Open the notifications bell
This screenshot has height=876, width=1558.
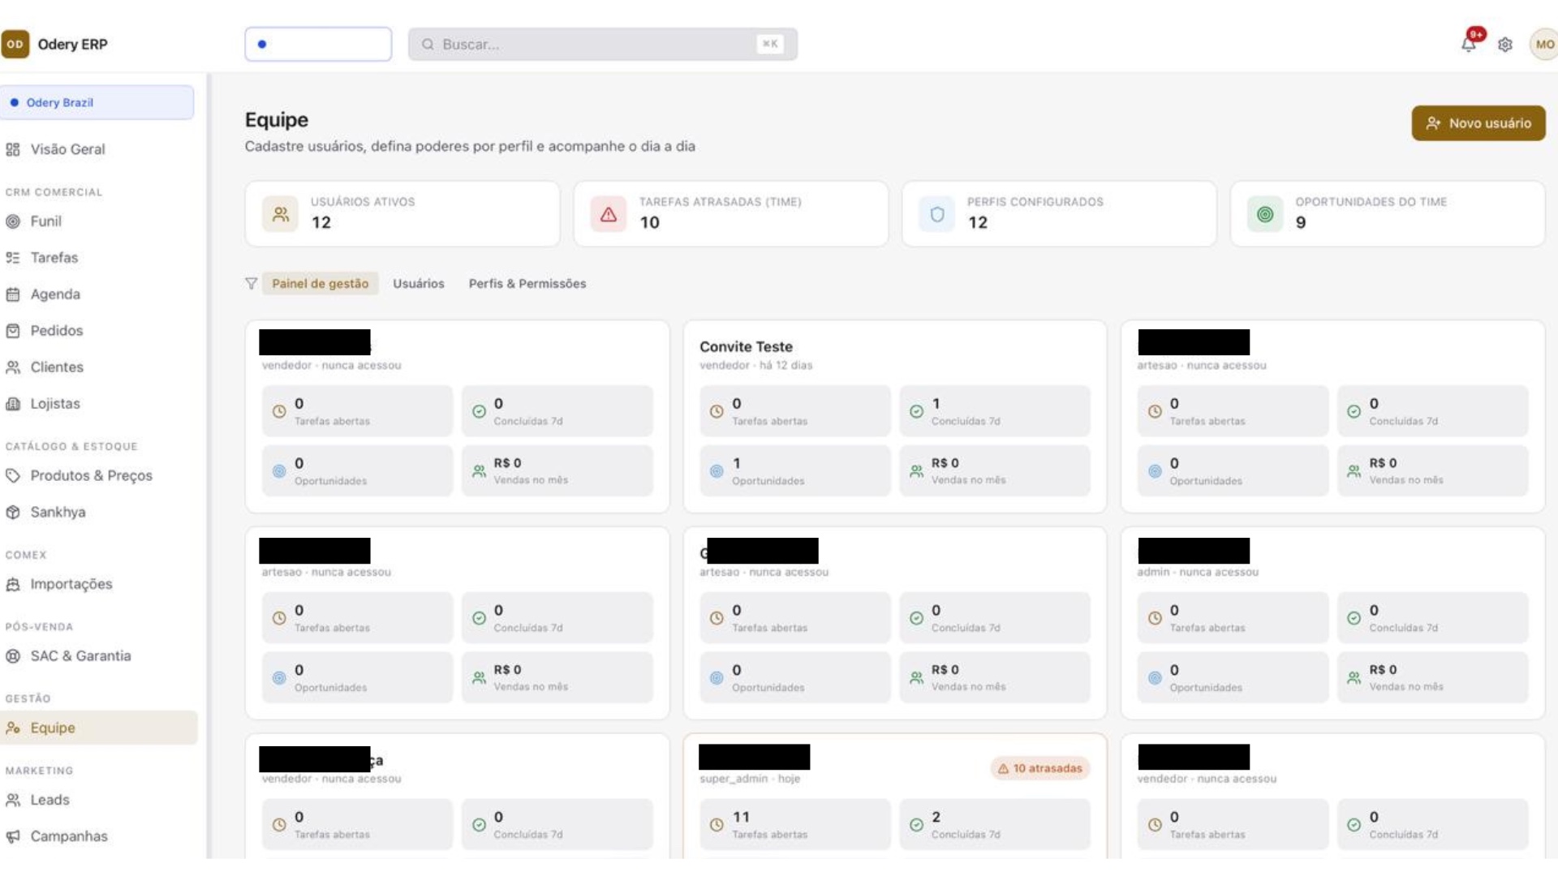point(1469,44)
